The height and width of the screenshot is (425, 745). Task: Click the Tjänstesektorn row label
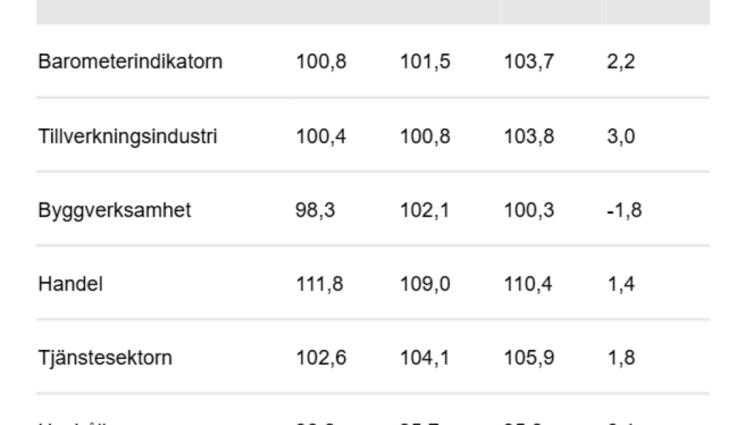[x=105, y=358]
